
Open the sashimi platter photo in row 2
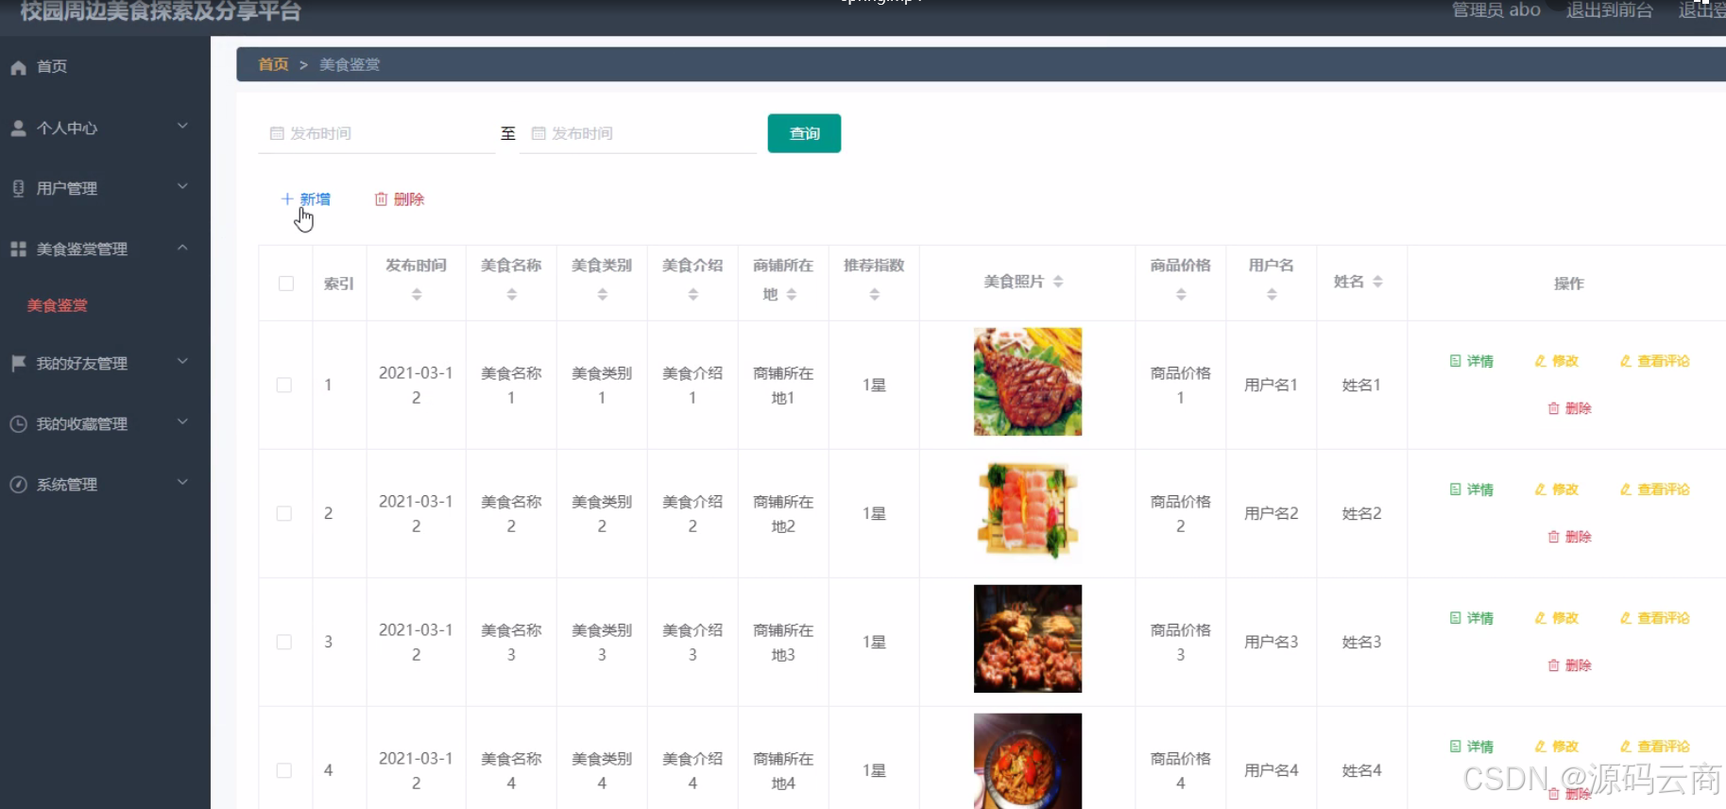[x=1028, y=510]
